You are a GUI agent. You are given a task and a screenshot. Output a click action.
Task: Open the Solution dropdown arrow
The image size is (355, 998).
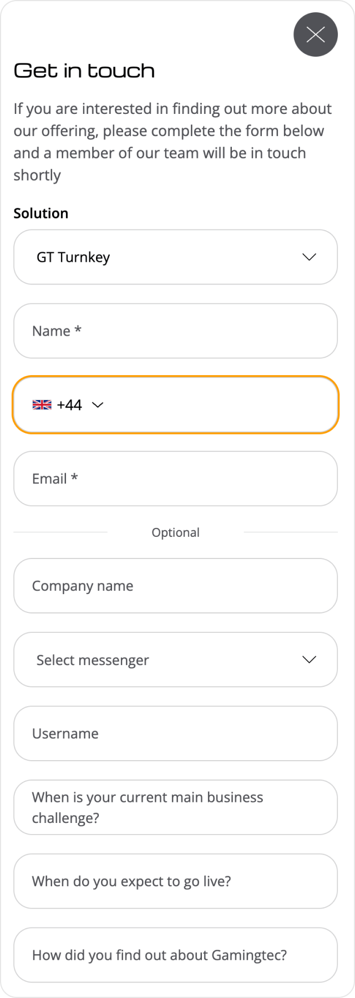coord(309,257)
